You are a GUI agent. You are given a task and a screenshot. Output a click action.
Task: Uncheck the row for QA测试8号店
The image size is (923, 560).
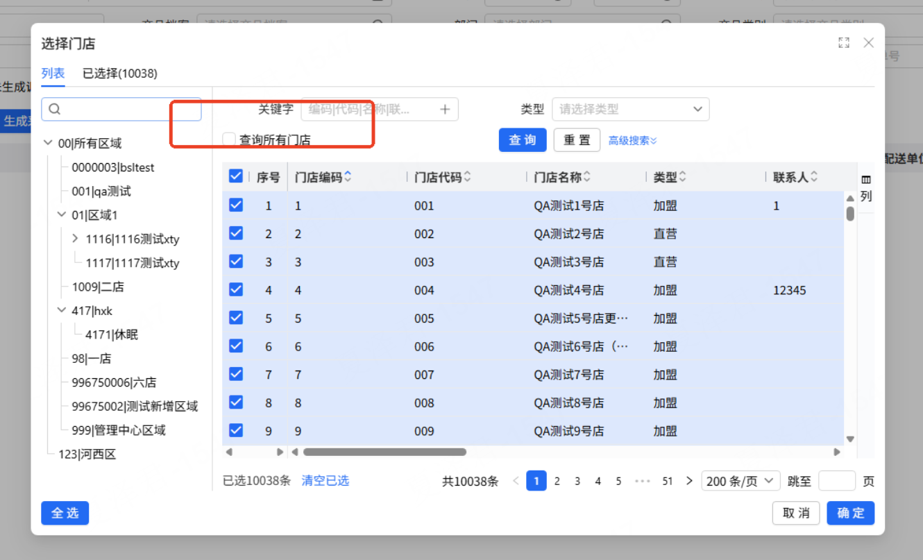236,402
